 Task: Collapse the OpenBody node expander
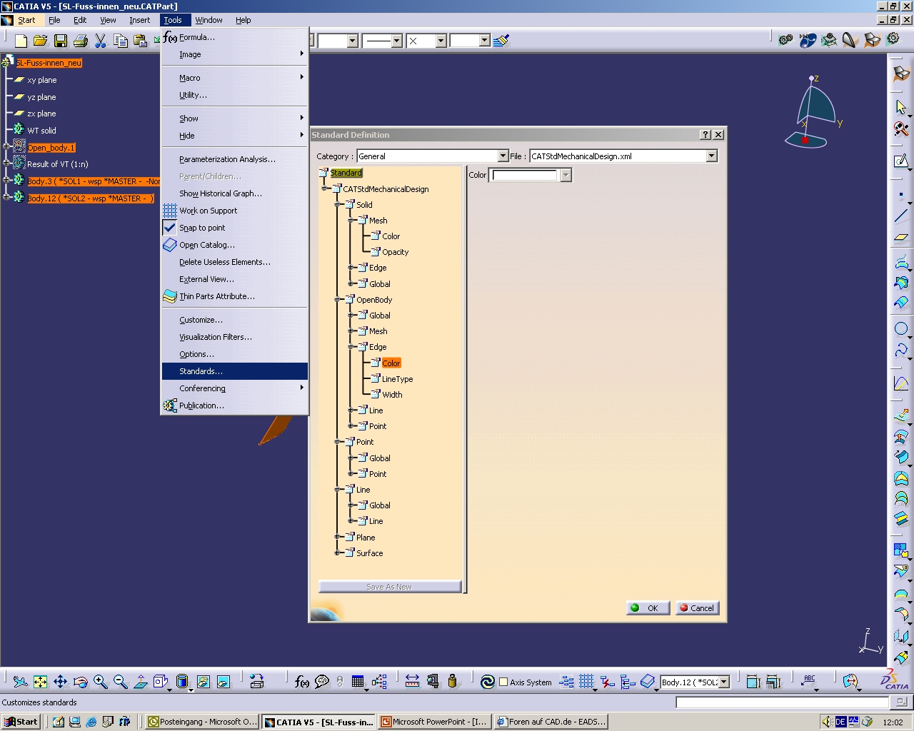[337, 300]
